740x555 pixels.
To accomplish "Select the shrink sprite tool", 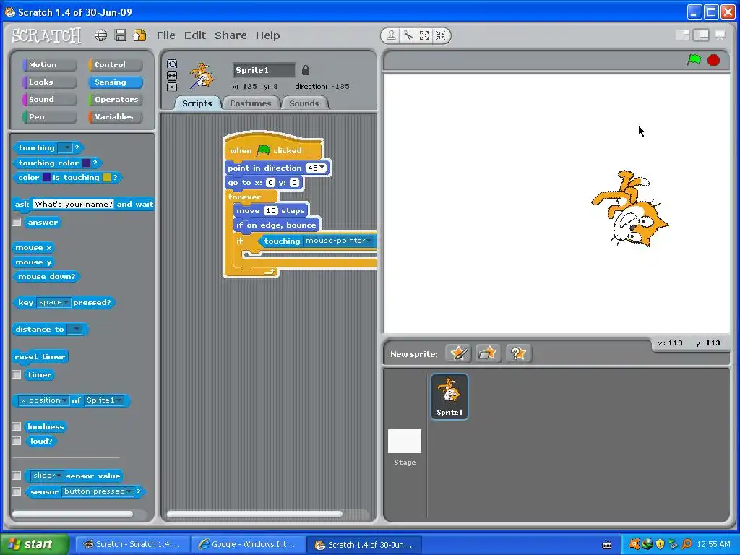I will point(441,35).
